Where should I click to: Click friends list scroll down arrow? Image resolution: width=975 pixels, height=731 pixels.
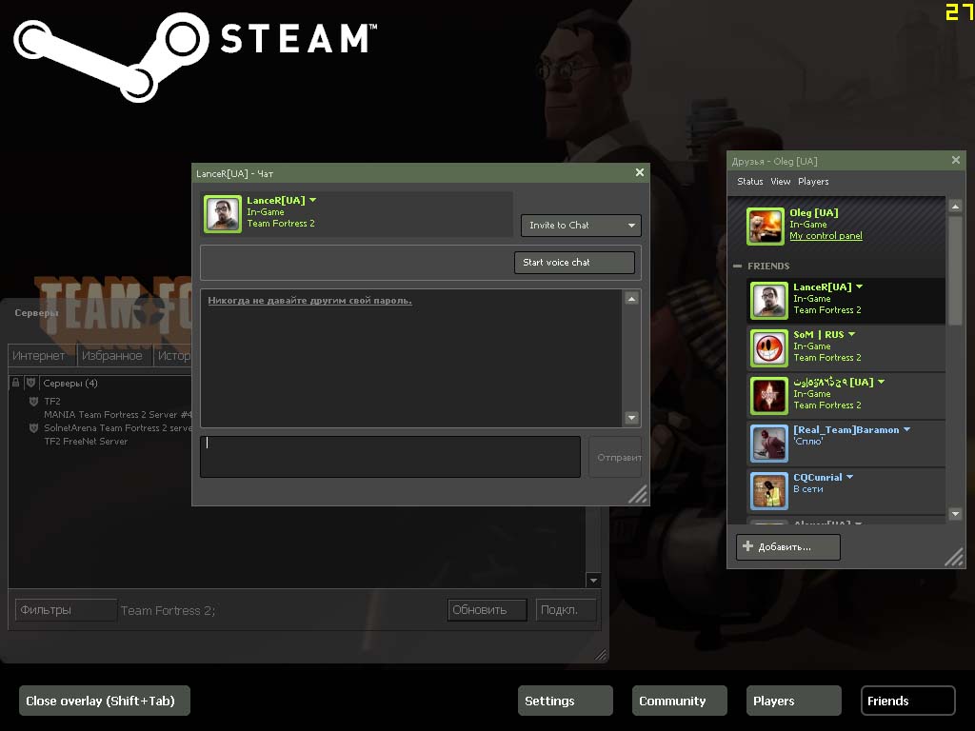coord(956,514)
